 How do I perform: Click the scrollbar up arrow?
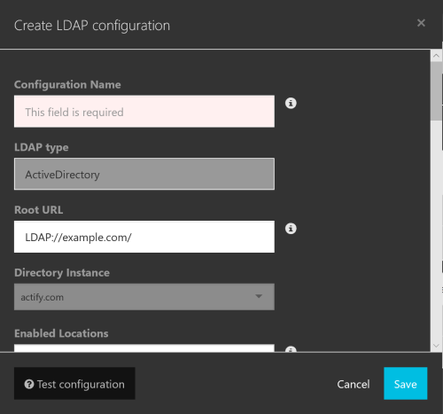click(x=436, y=56)
